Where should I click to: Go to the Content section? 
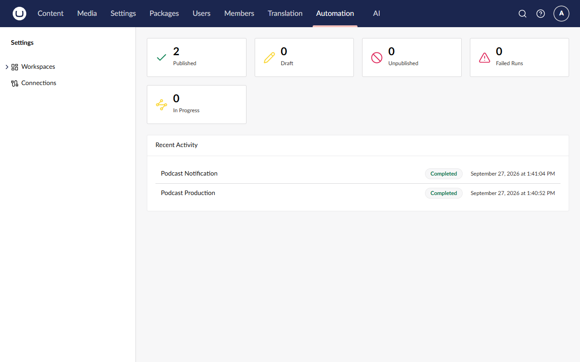click(x=50, y=14)
